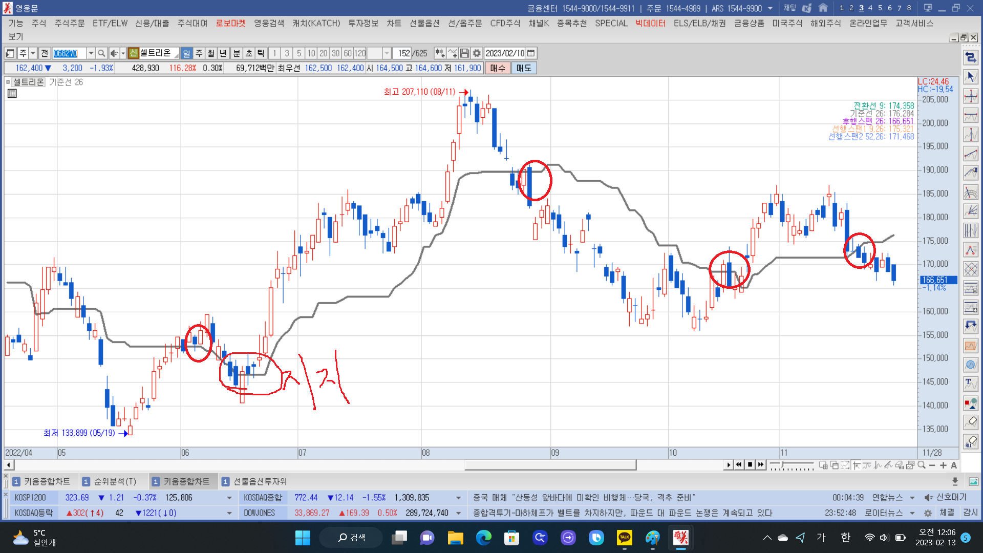Screen dimensions: 983x553
Task: Click the stock search magnifier icon
Action: pos(101,53)
